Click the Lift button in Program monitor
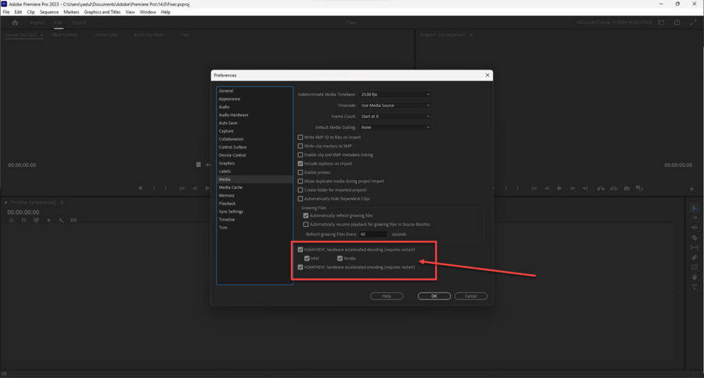The height and width of the screenshot is (378, 704). (x=601, y=188)
